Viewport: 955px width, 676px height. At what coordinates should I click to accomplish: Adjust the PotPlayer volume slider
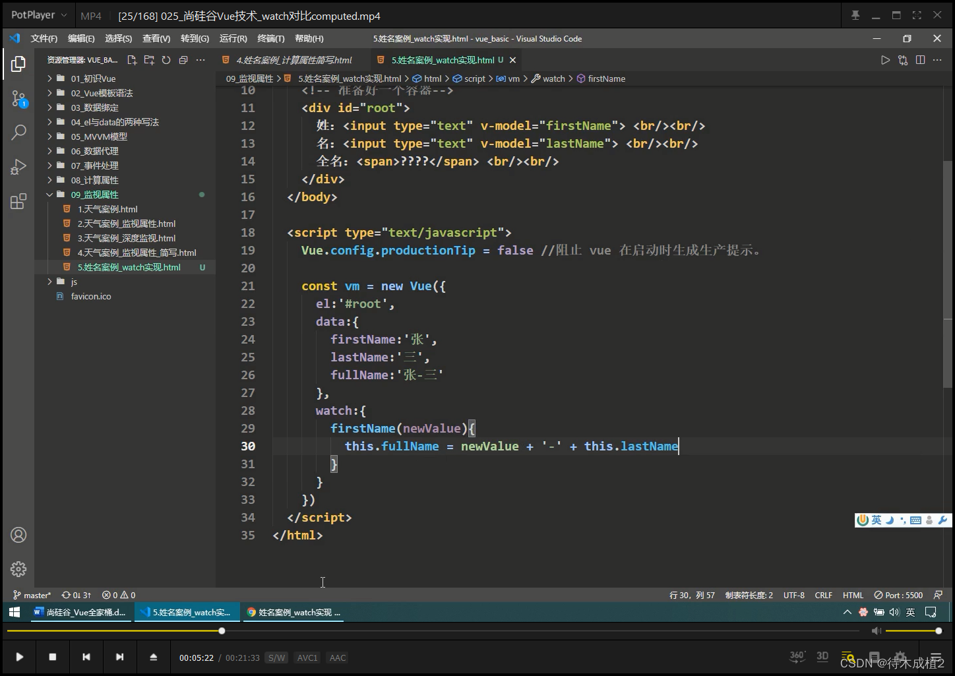[913, 631]
